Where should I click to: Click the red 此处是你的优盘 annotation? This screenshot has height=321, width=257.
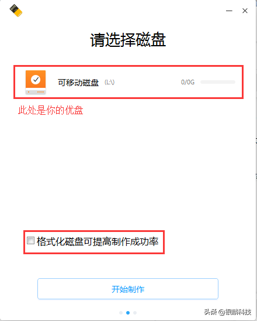point(51,110)
